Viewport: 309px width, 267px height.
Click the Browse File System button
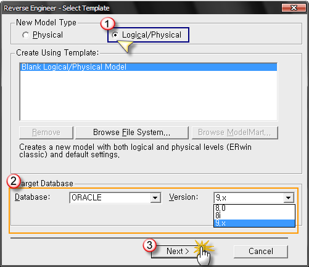(x=132, y=133)
